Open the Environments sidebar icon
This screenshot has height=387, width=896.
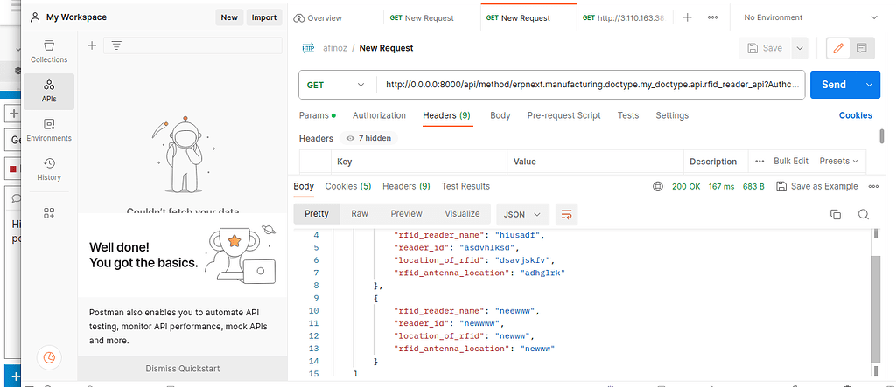pos(49,129)
